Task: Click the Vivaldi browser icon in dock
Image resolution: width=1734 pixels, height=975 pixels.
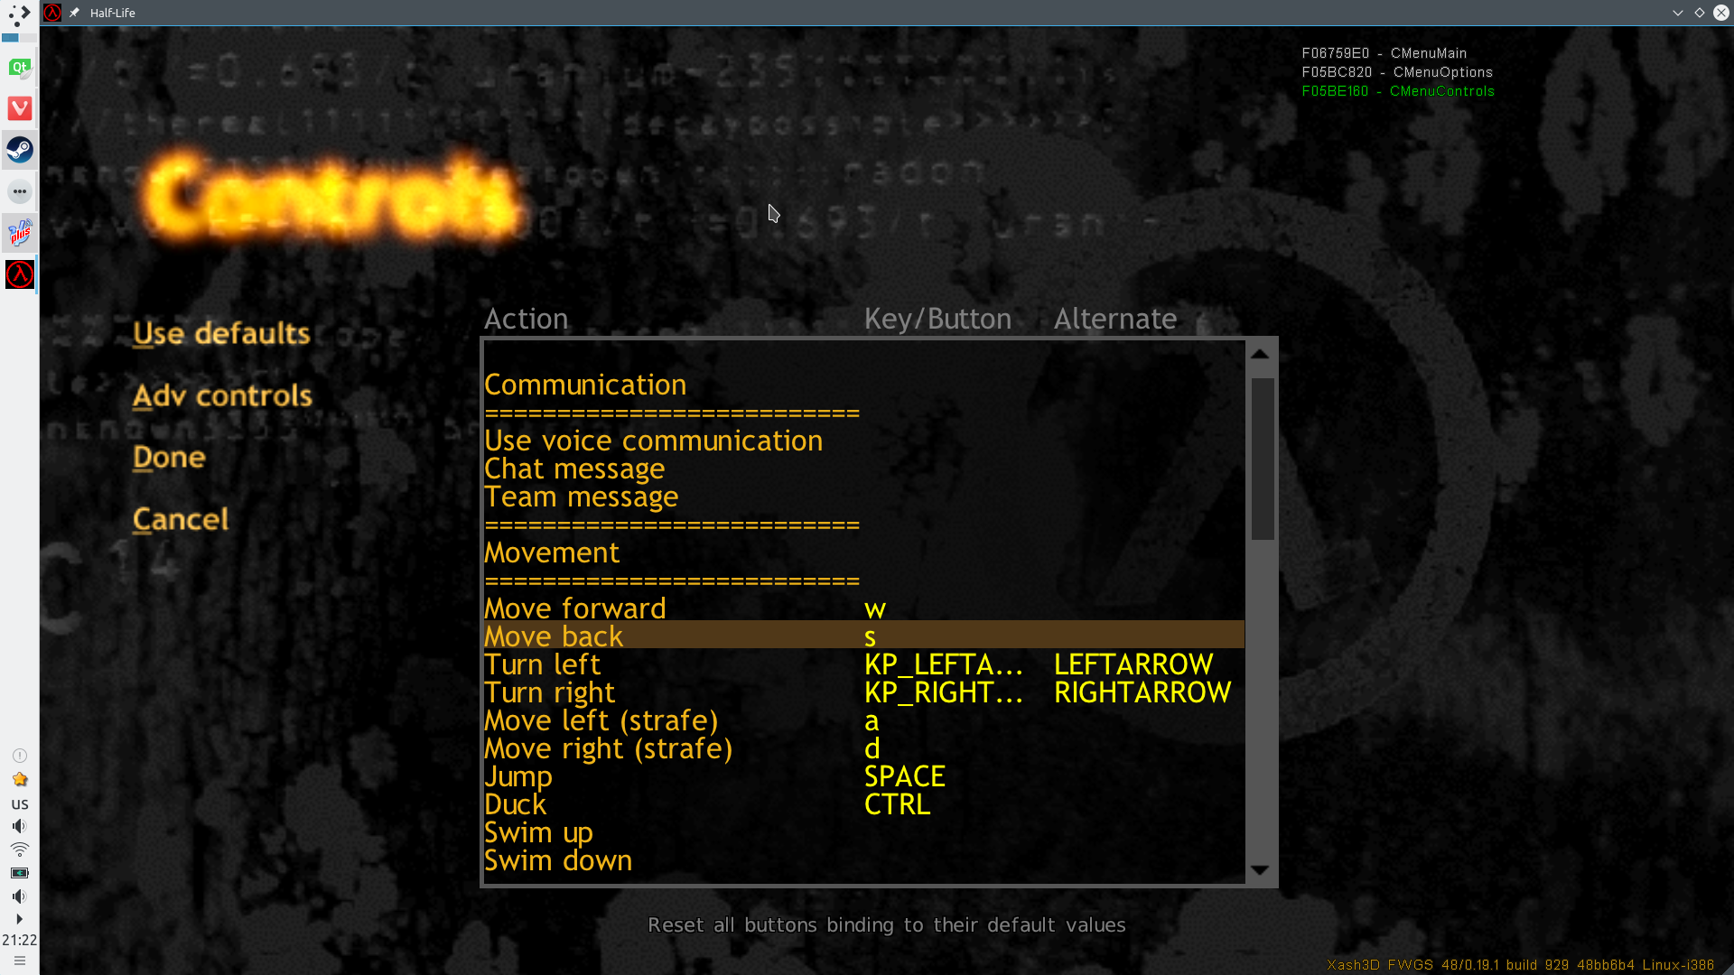Action: [x=19, y=107]
